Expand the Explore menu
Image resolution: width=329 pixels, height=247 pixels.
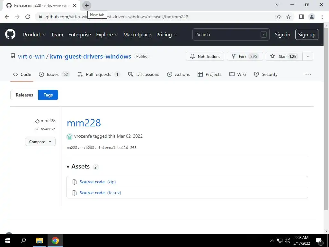(x=107, y=35)
